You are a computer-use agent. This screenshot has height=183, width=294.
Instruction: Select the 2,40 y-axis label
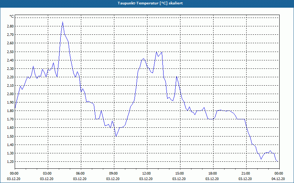[10, 60]
